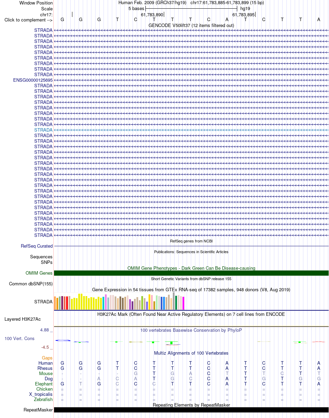Select the Human alignment row label
Screen dimensions: 329x418
tap(45, 363)
